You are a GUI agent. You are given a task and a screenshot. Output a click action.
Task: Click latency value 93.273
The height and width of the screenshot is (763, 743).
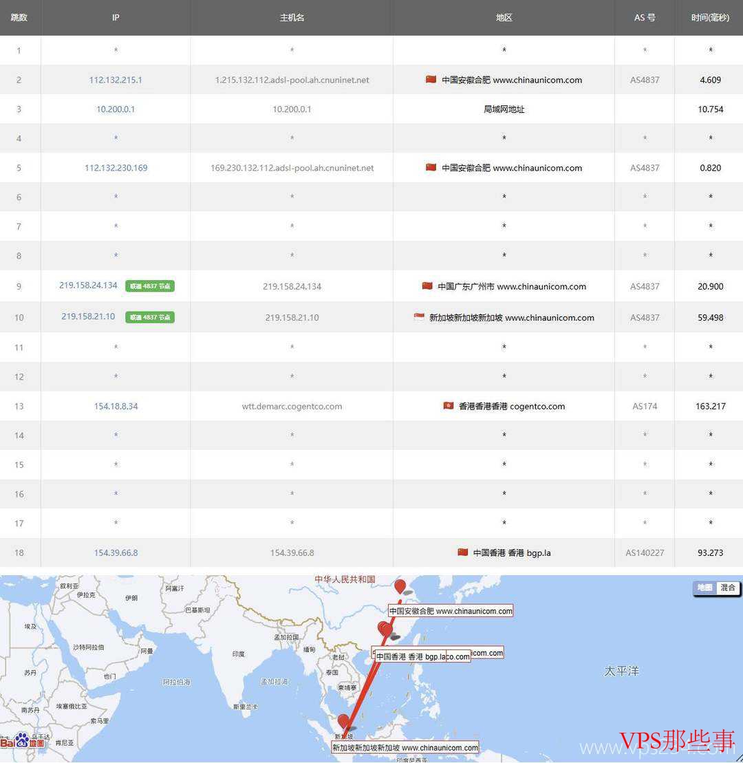click(711, 552)
